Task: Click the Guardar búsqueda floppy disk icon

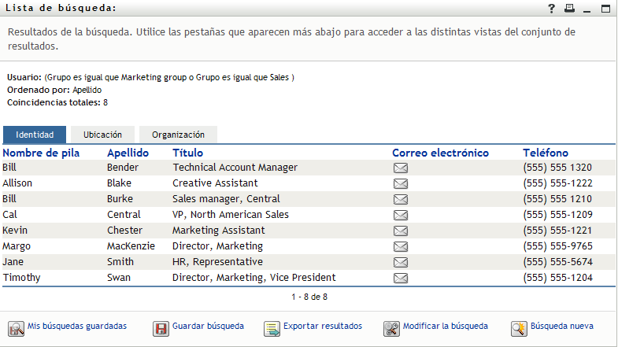Action: pos(161,328)
